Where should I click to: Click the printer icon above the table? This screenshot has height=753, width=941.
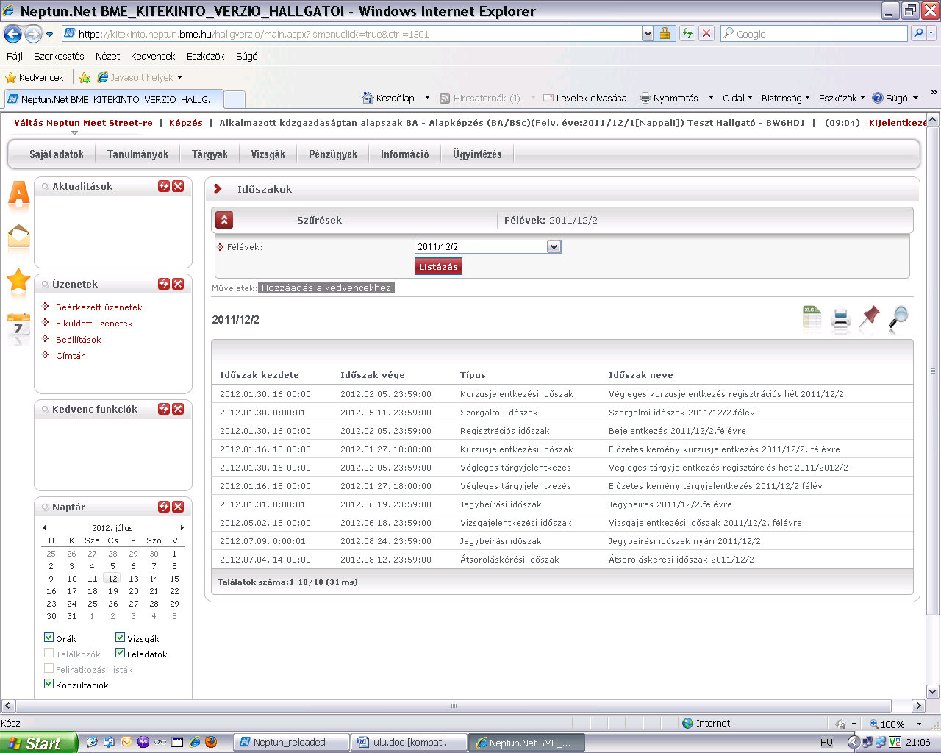pos(840,319)
